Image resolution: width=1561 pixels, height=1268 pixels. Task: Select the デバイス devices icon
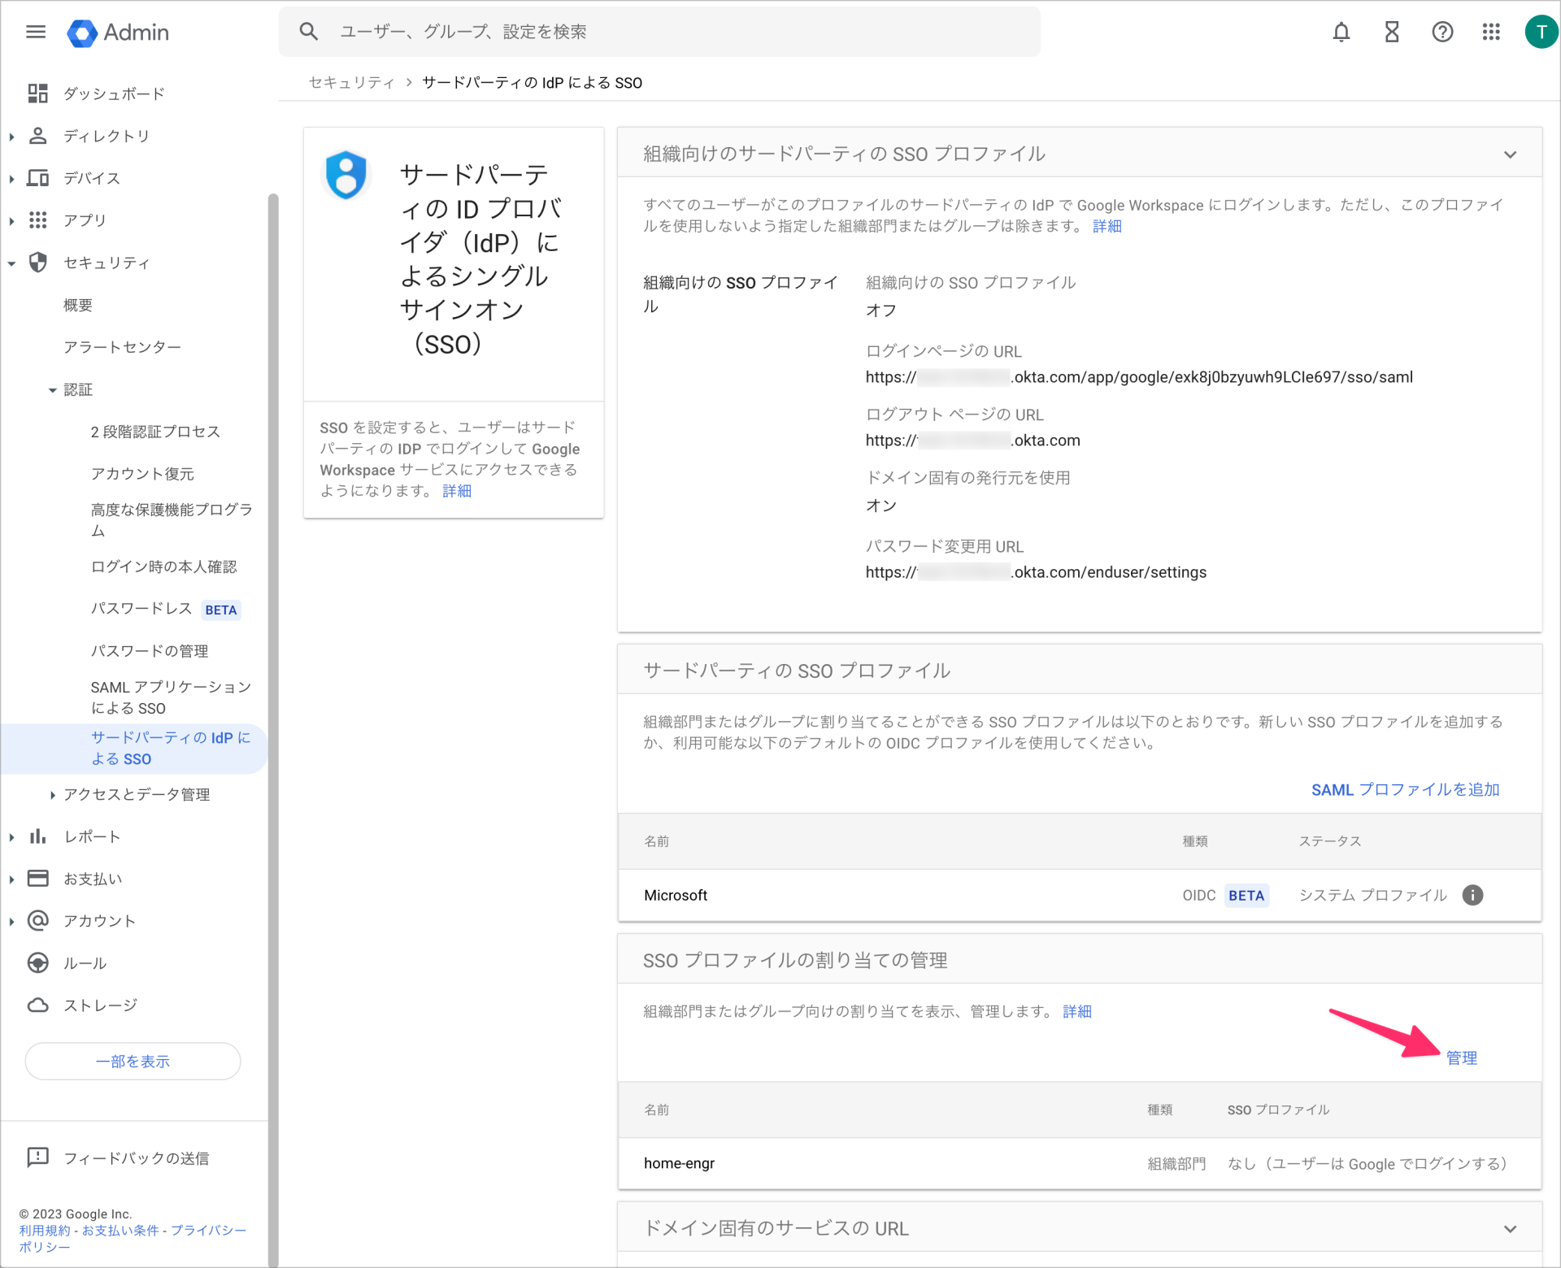tap(37, 177)
